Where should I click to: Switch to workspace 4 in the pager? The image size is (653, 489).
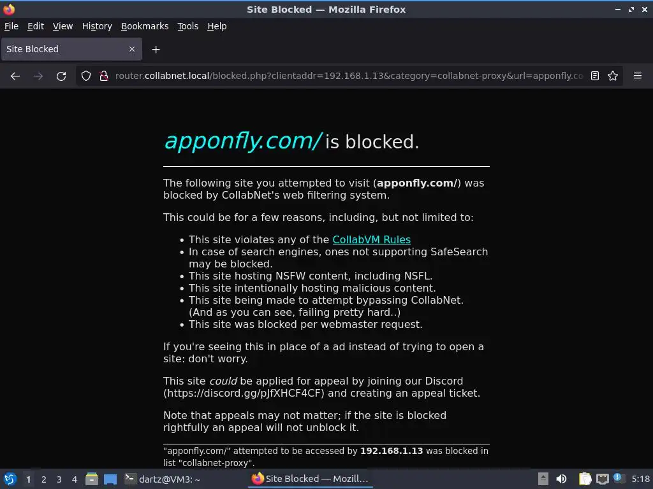[75, 479]
